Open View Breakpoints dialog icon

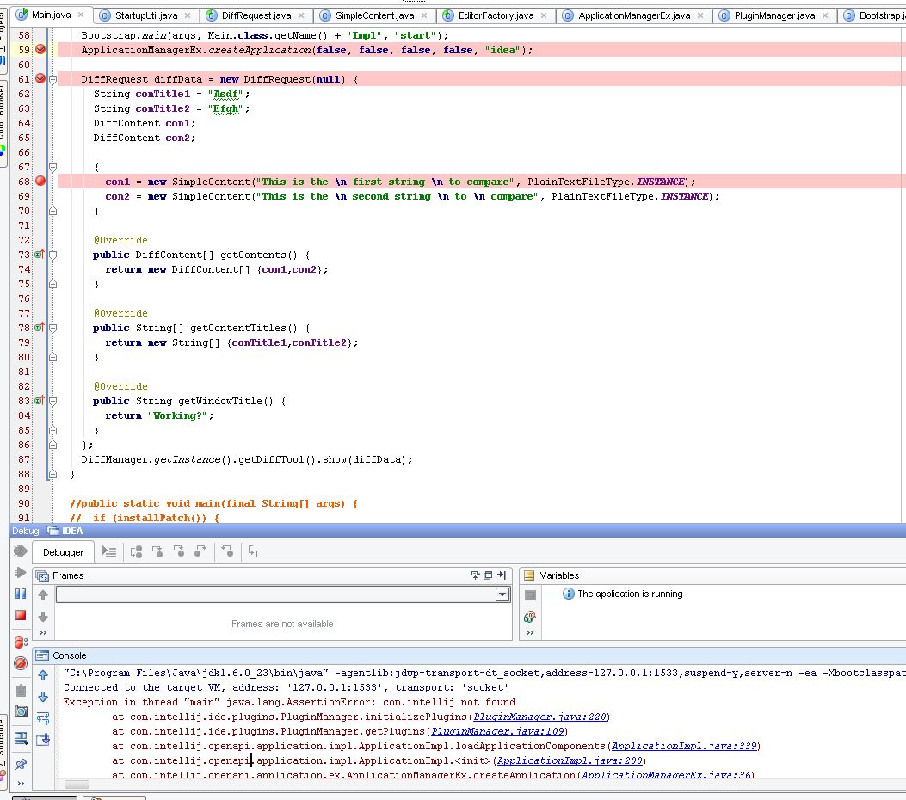click(21, 642)
